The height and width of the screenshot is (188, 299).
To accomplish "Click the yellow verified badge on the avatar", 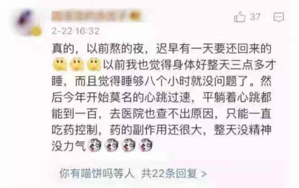I will 36,31.
